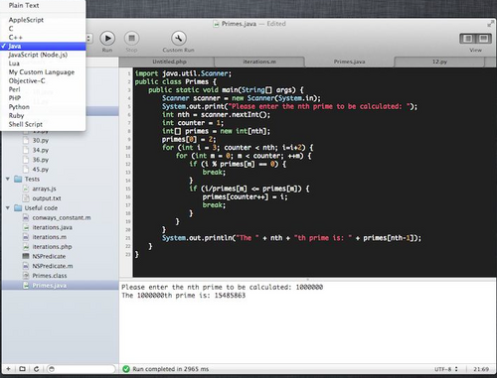497x378 pixels.
Task: Choose JavaScript (Node.js) language
Action: (43, 55)
